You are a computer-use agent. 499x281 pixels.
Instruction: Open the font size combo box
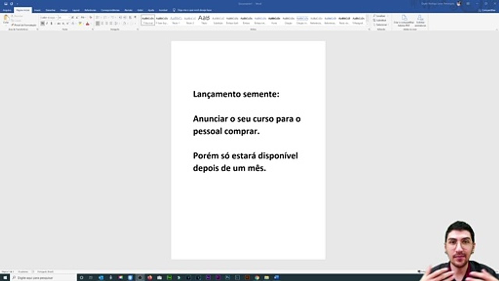click(64, 18)
